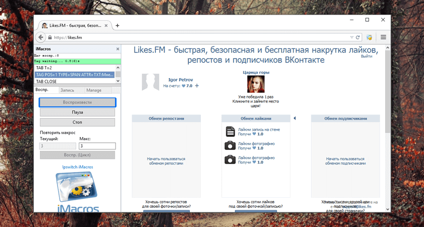The image size is (424, 227).
Task: Click the Хочешь сотни репостов text
Action: 166,204
